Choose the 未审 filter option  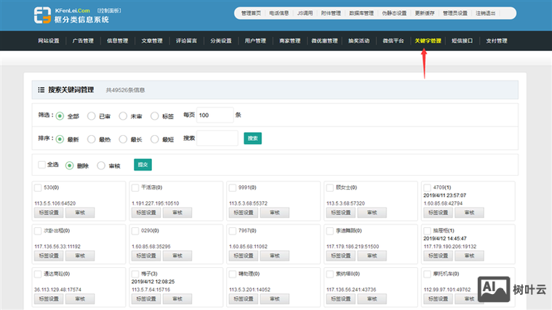123,115
